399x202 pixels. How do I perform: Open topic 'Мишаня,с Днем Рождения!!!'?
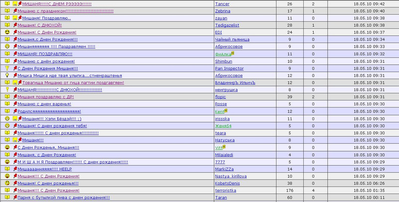point(47,39)
